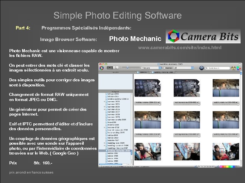The height and width of the screenshot is (183, 245).
Task: Click the toolbar toggle pill in title bar
Action: click(240, 64)
